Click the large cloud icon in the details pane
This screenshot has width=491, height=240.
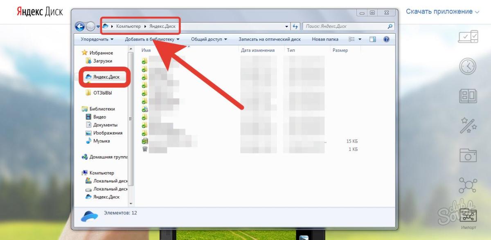(x=89, y=215)
